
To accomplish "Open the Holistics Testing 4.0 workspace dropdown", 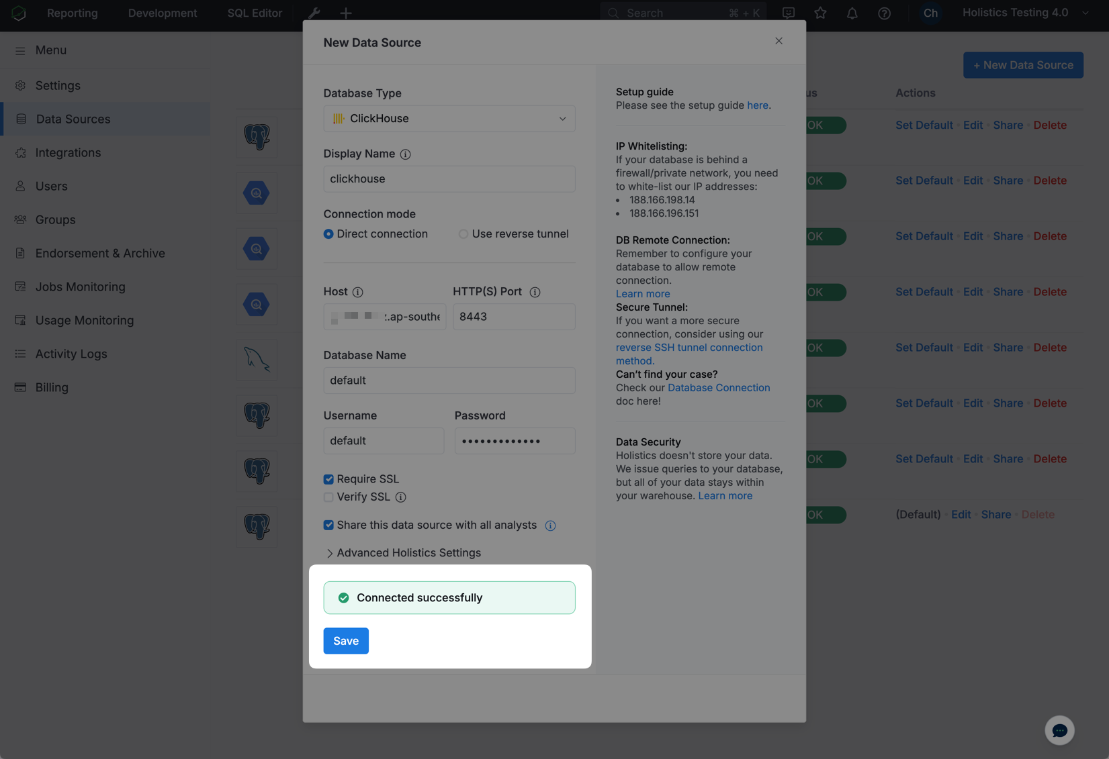I will point(1016,12).
